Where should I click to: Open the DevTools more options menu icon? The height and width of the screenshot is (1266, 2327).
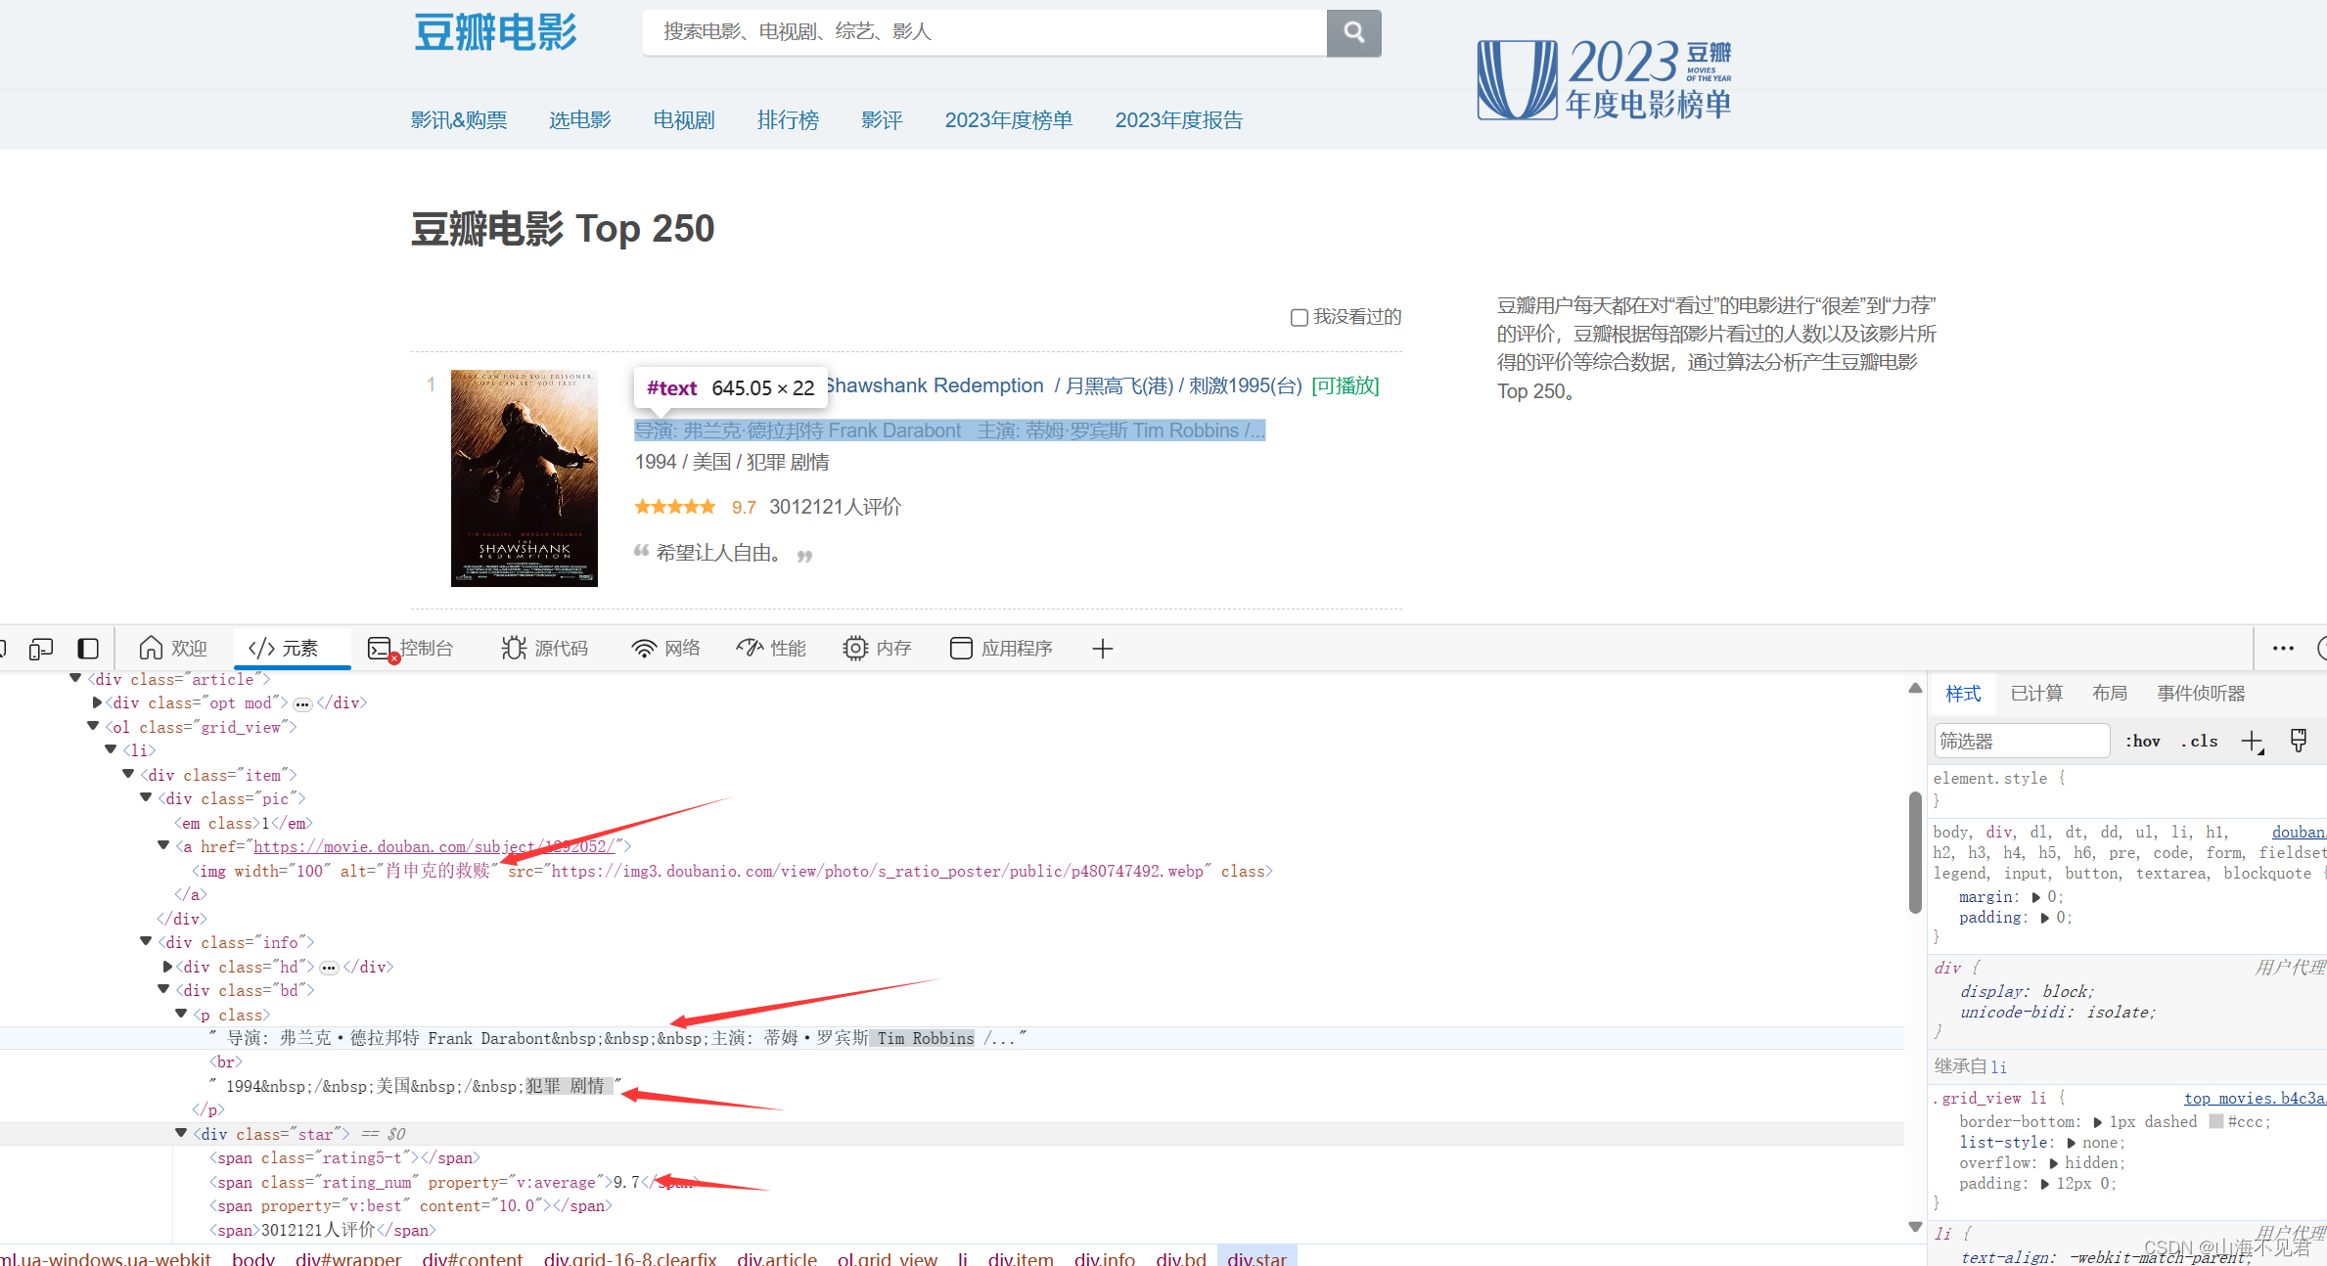click(2283, 648)
